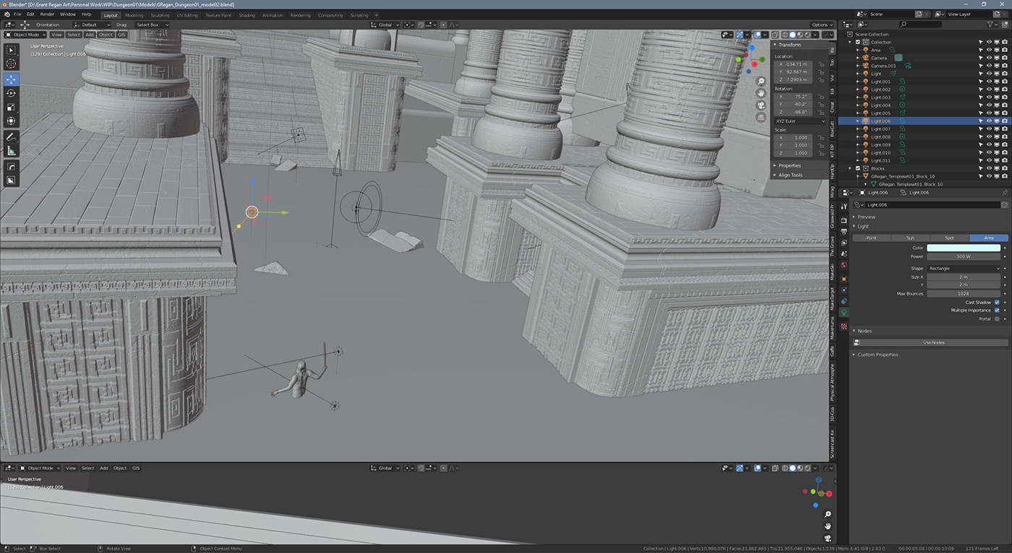Click the Power field showing 300 W
The image size is (1012, 553).
click(x=964, y=256)
